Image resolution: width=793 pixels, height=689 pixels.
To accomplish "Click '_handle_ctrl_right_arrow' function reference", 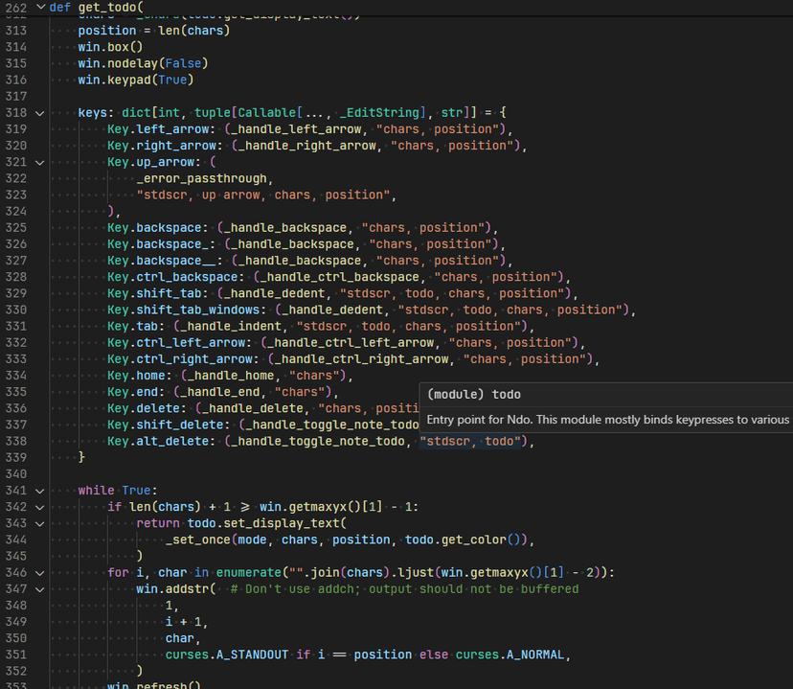I will (x=362, y=359).
